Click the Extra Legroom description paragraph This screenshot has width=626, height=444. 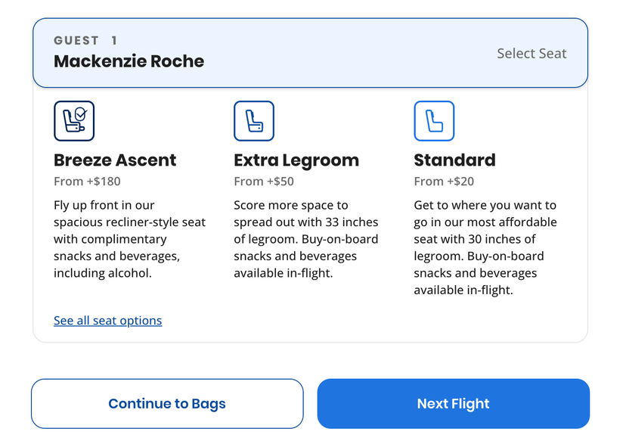305,239
